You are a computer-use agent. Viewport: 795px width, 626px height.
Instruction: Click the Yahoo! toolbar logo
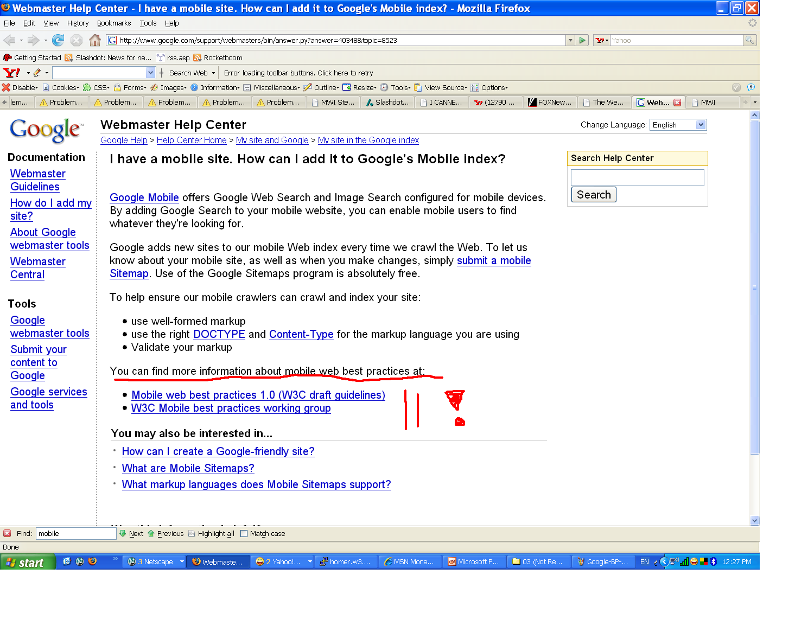point(11,73)
